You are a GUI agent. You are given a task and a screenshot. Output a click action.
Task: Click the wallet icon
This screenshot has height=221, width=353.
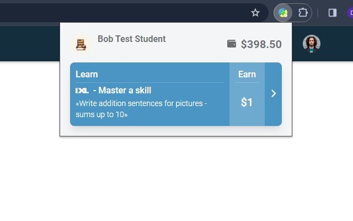coord(232,44)
